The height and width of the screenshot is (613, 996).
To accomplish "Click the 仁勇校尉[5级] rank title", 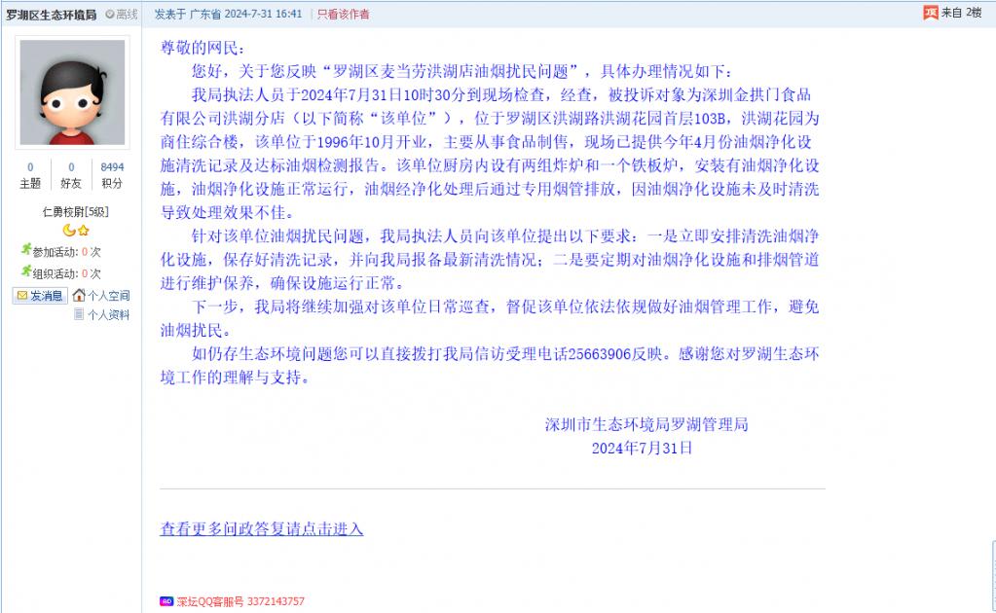I will pyautogui.click(x=76, y=212).
